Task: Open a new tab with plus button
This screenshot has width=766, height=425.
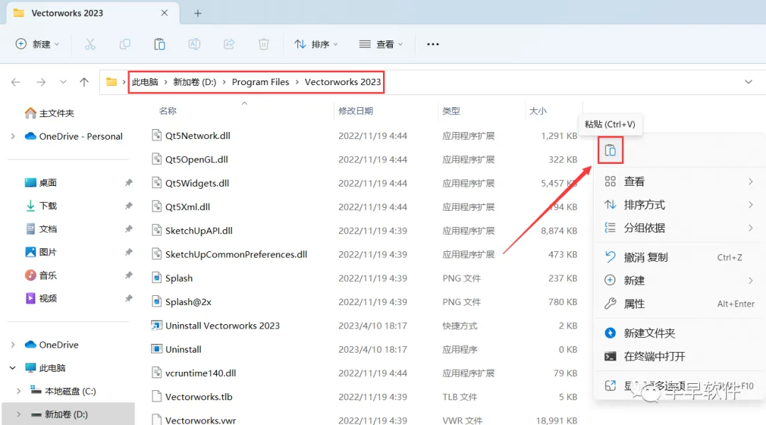Action: click(198, 13)
